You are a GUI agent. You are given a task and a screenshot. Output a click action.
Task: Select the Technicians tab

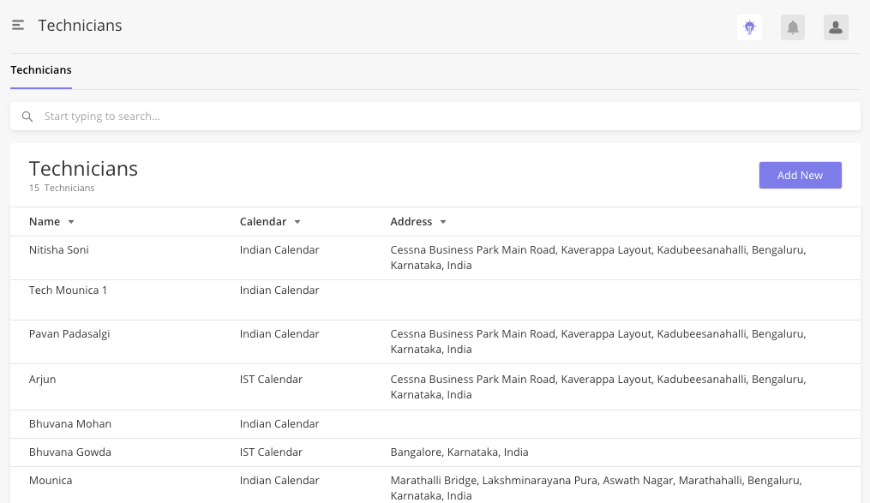[x=41, y=70]
